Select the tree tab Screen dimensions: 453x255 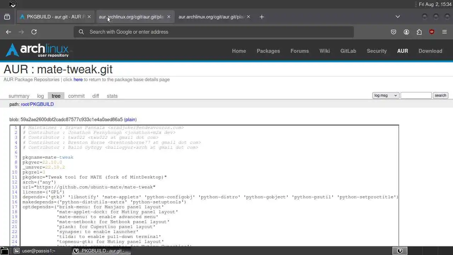point(56,96)
